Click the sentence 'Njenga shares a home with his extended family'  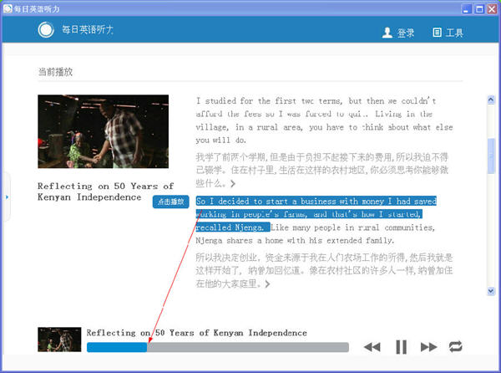(x=295, y=241)
